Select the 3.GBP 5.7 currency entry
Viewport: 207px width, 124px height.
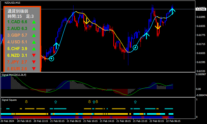click(17, 35)
